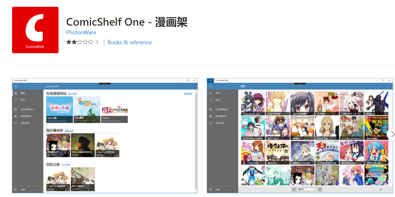The image size is (395, 197).
Task: Click the globe online-sites icon in first screenshot
Action: 15,109
